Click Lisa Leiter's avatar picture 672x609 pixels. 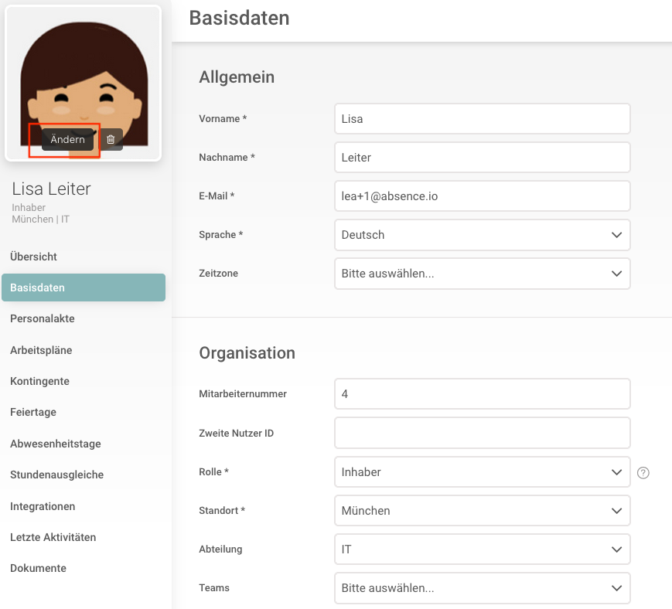84,83
